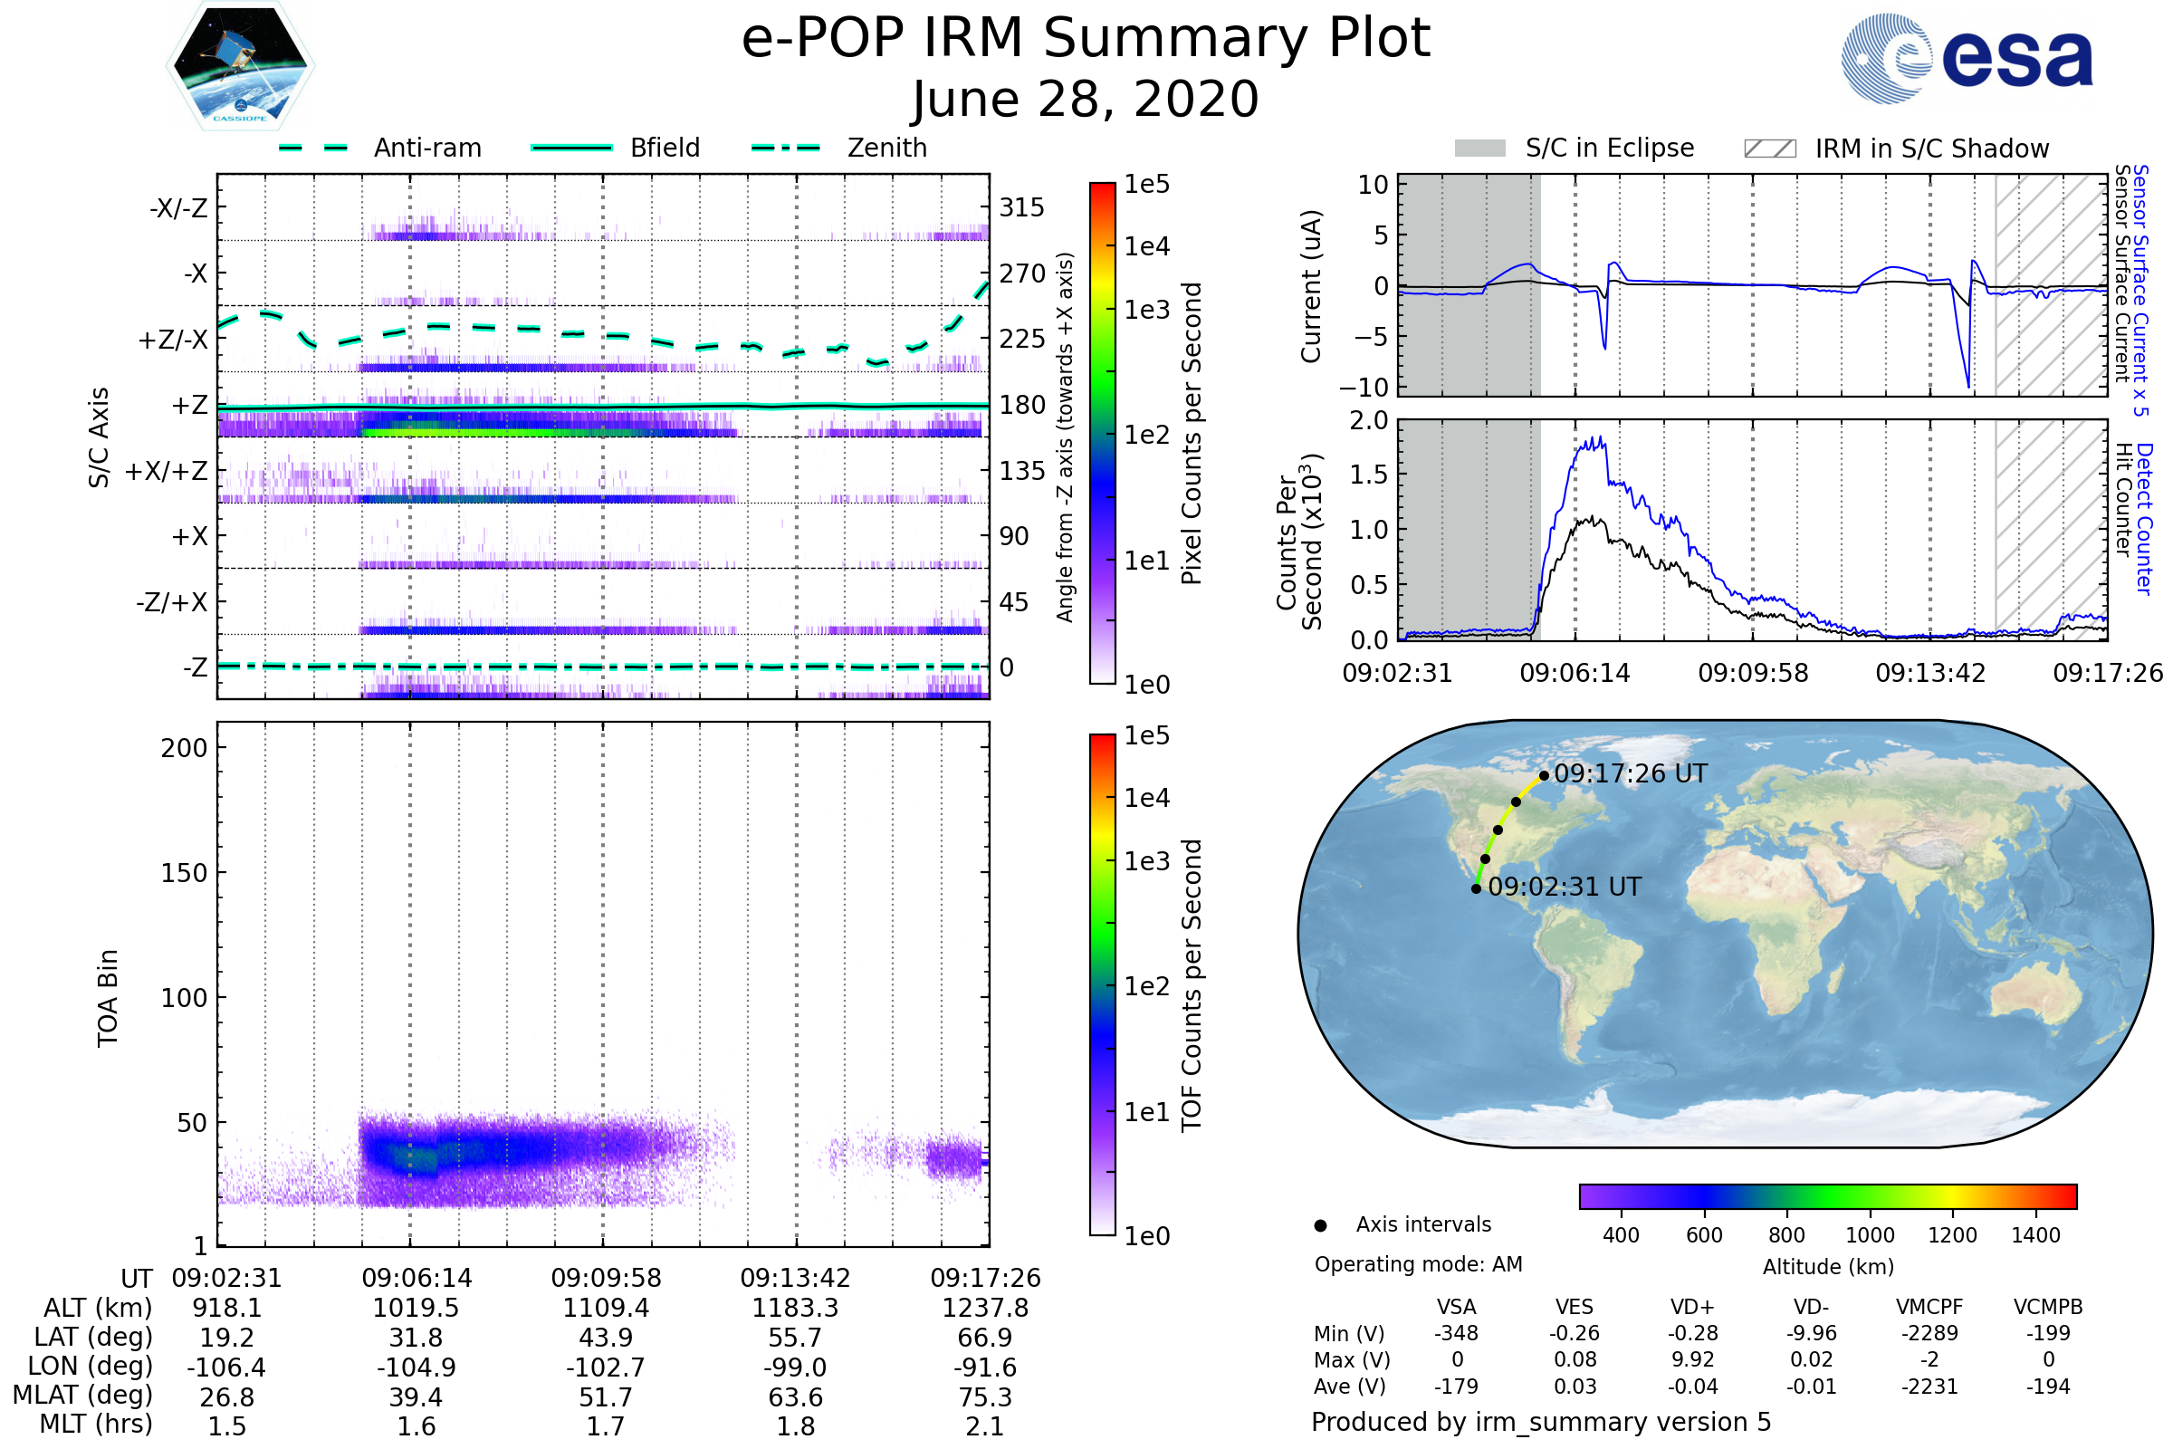This screenshot has height=1449, width=2173.
Task: Click the 09:17:26 UT endpoint on the map
Action: click(x=1544, y=775)
